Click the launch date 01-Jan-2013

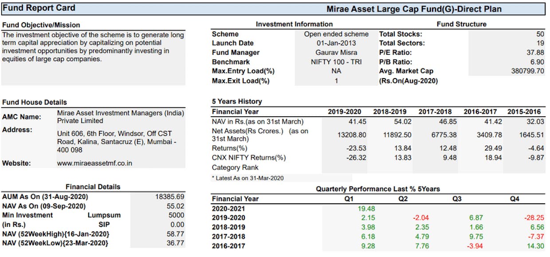tap(336, 43)
